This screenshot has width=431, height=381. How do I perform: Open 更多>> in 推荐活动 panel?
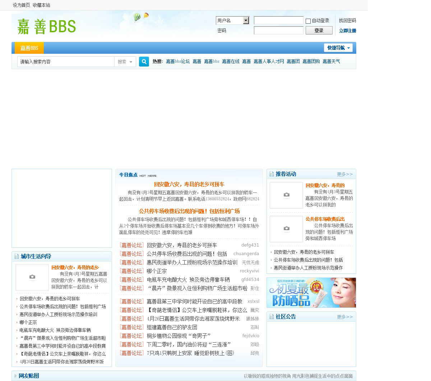coord(345,174)
